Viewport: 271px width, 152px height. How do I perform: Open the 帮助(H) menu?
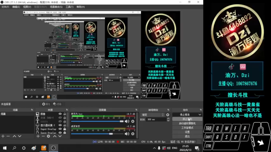point(81,7)
